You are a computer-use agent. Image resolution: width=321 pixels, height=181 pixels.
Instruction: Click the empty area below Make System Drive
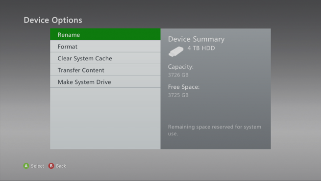click(x=105, y=119)
